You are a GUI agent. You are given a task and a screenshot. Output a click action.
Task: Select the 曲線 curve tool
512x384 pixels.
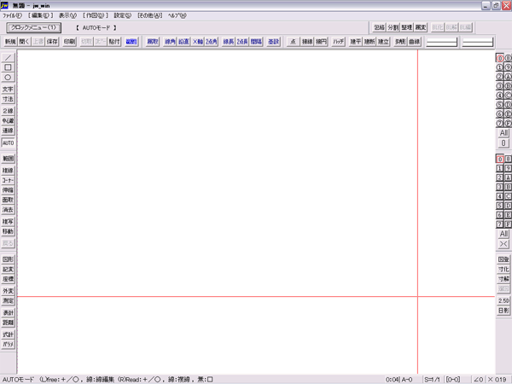[x=415, y=42]
